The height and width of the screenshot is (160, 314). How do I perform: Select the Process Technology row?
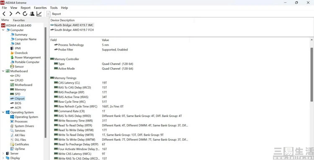pyautogui.click(x=82, y=45)
